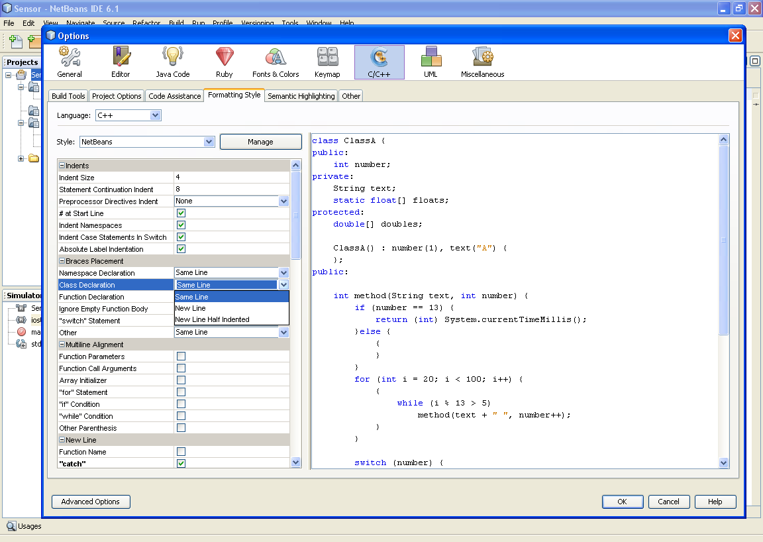This screenshot has width=763, height=542.
Task: Open the General options category
Action: 70,62
